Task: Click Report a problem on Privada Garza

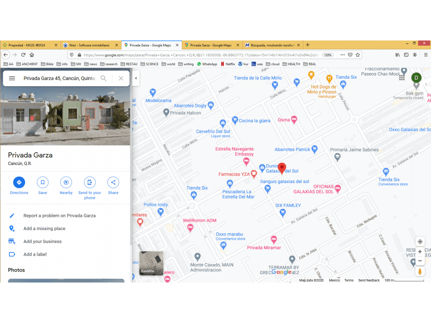Action: 59,216
